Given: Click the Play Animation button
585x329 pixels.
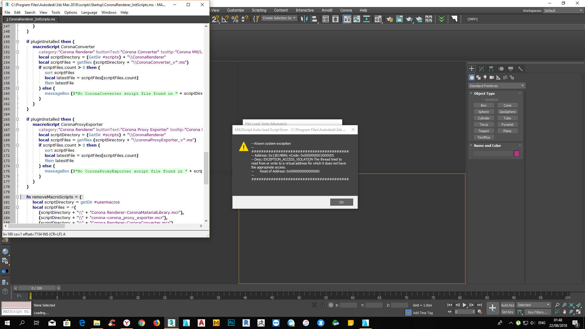Looking at the screenshot, I should pyautogui.click(x=464, y=305).
